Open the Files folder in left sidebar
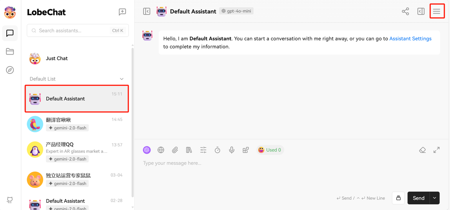The image size is (450, 210). (10, 52)
